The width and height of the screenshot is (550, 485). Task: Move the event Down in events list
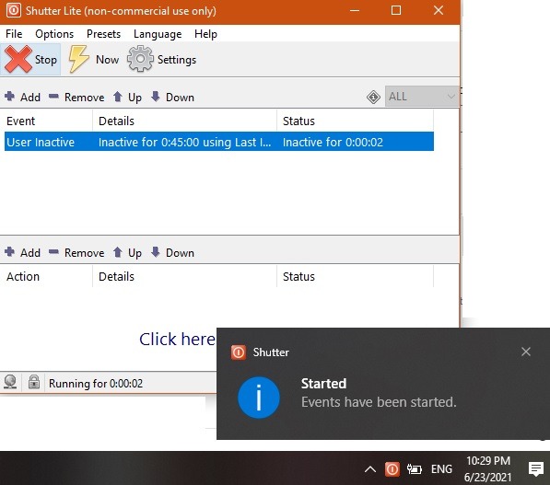pos(172,97)
